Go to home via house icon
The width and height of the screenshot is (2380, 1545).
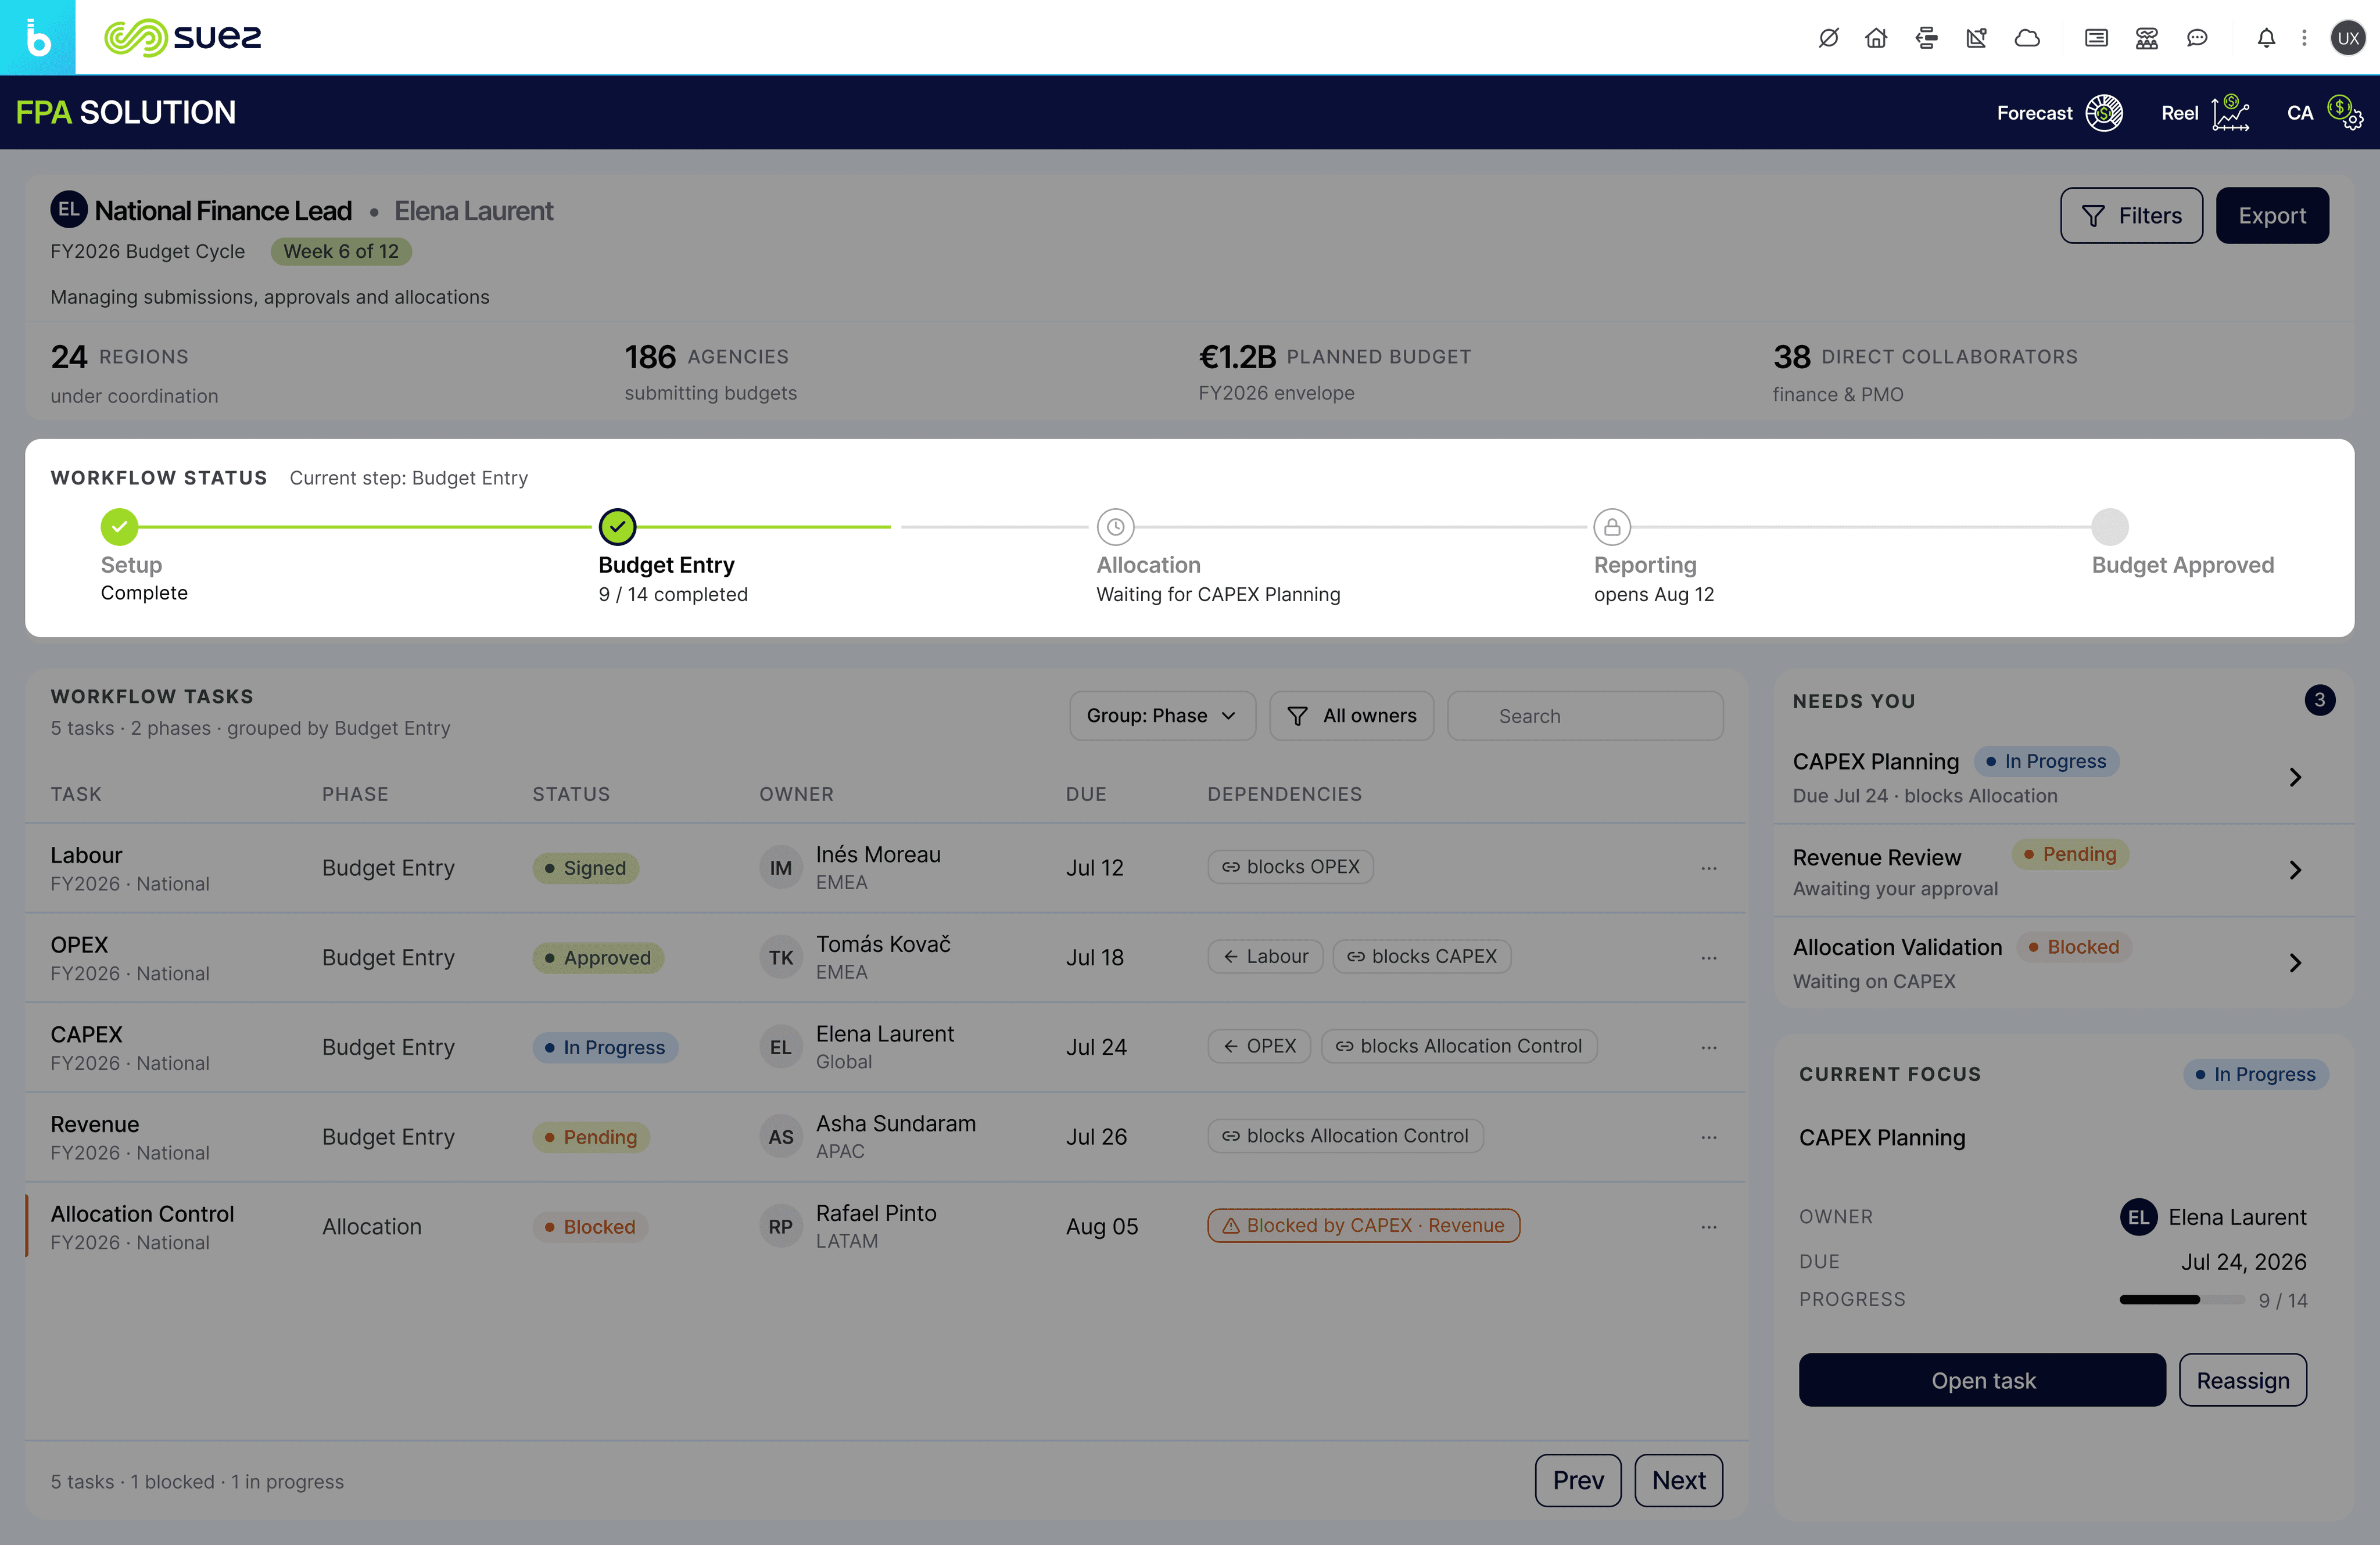pos(1876,38)
